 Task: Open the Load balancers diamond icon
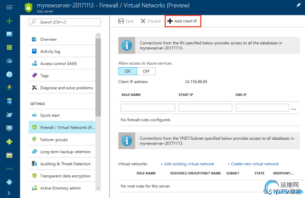[x=9, y=142]
